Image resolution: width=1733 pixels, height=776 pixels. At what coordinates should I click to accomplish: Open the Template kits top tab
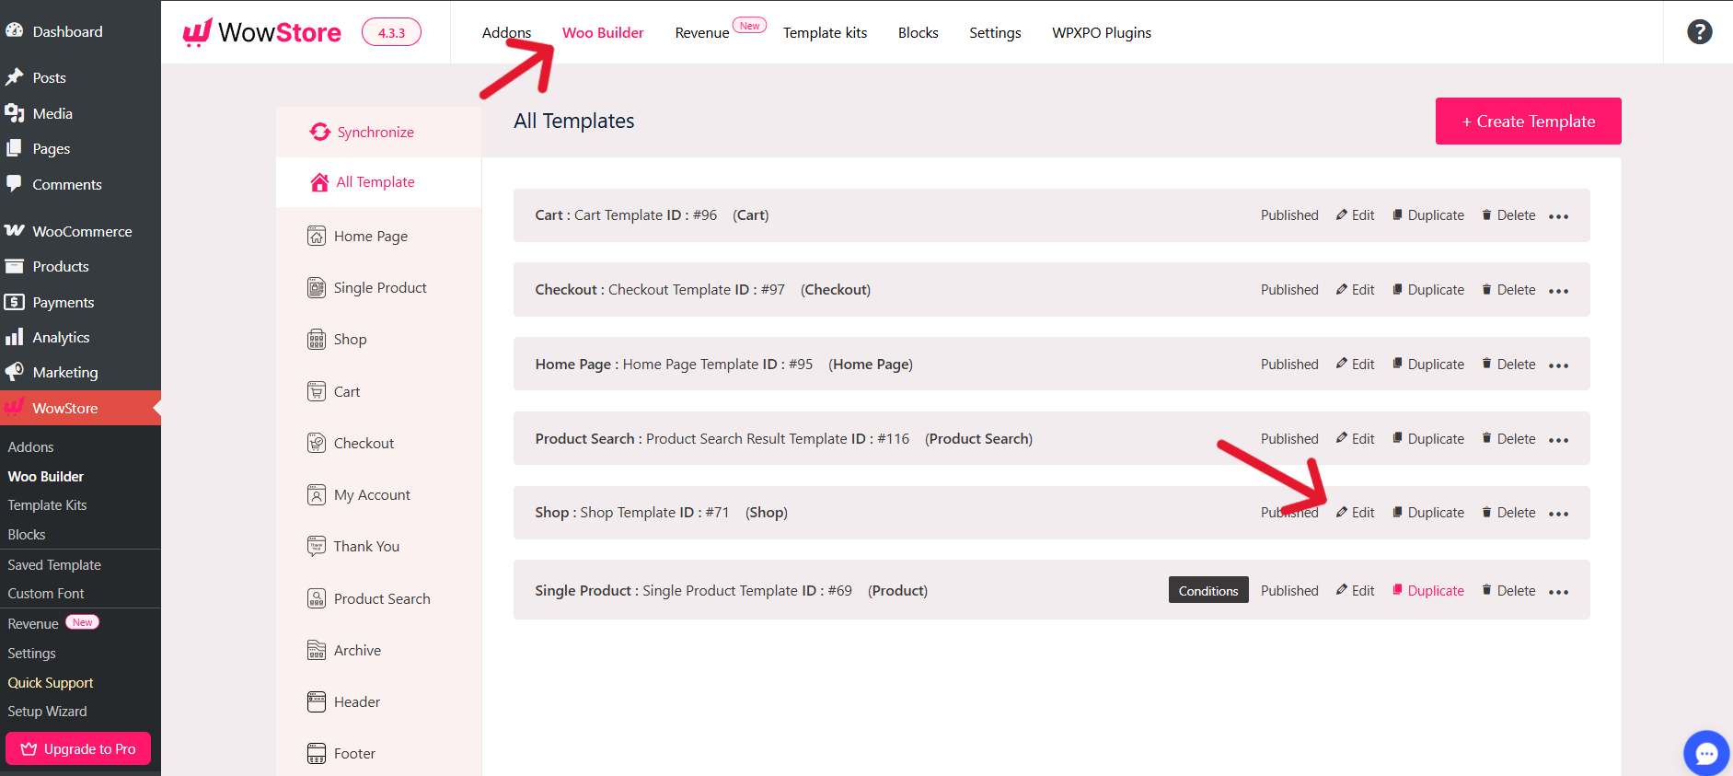click(x=825, y=33)
